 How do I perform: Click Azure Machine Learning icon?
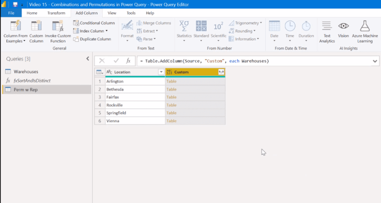point(365,26)
